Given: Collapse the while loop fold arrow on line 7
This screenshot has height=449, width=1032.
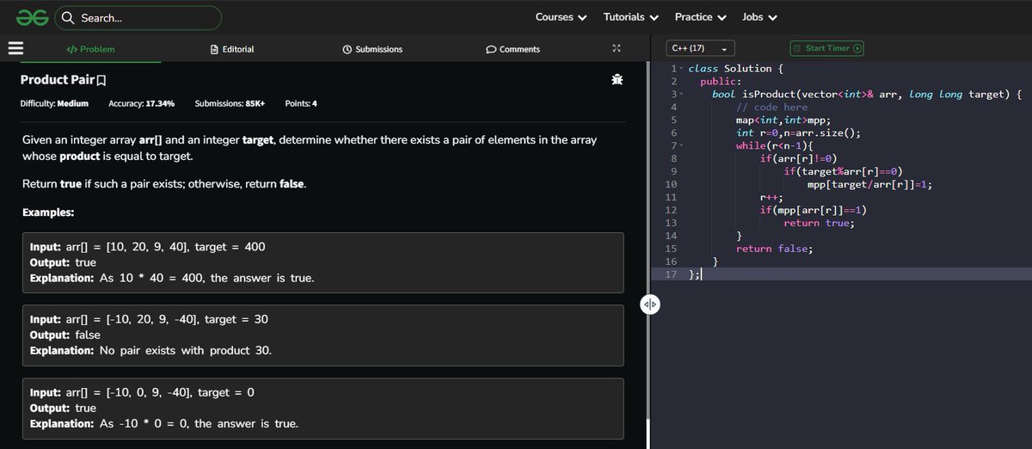Looking at the screenshot, I should (x=680, y=145).
